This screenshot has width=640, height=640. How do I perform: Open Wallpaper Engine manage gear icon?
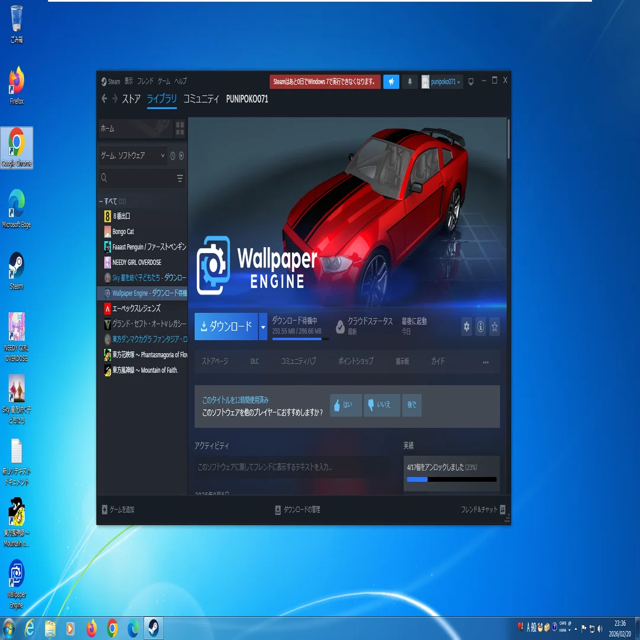click(466, 327)
